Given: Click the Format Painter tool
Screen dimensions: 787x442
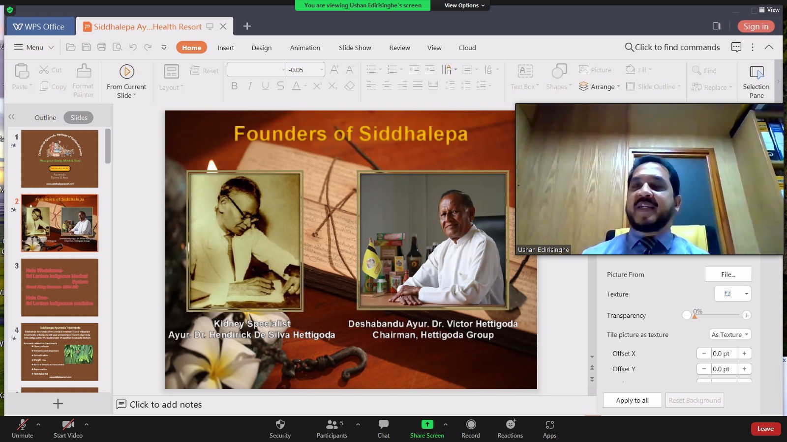Looking at the screenshot, I should pyautogui.click(x=83, y=81).
